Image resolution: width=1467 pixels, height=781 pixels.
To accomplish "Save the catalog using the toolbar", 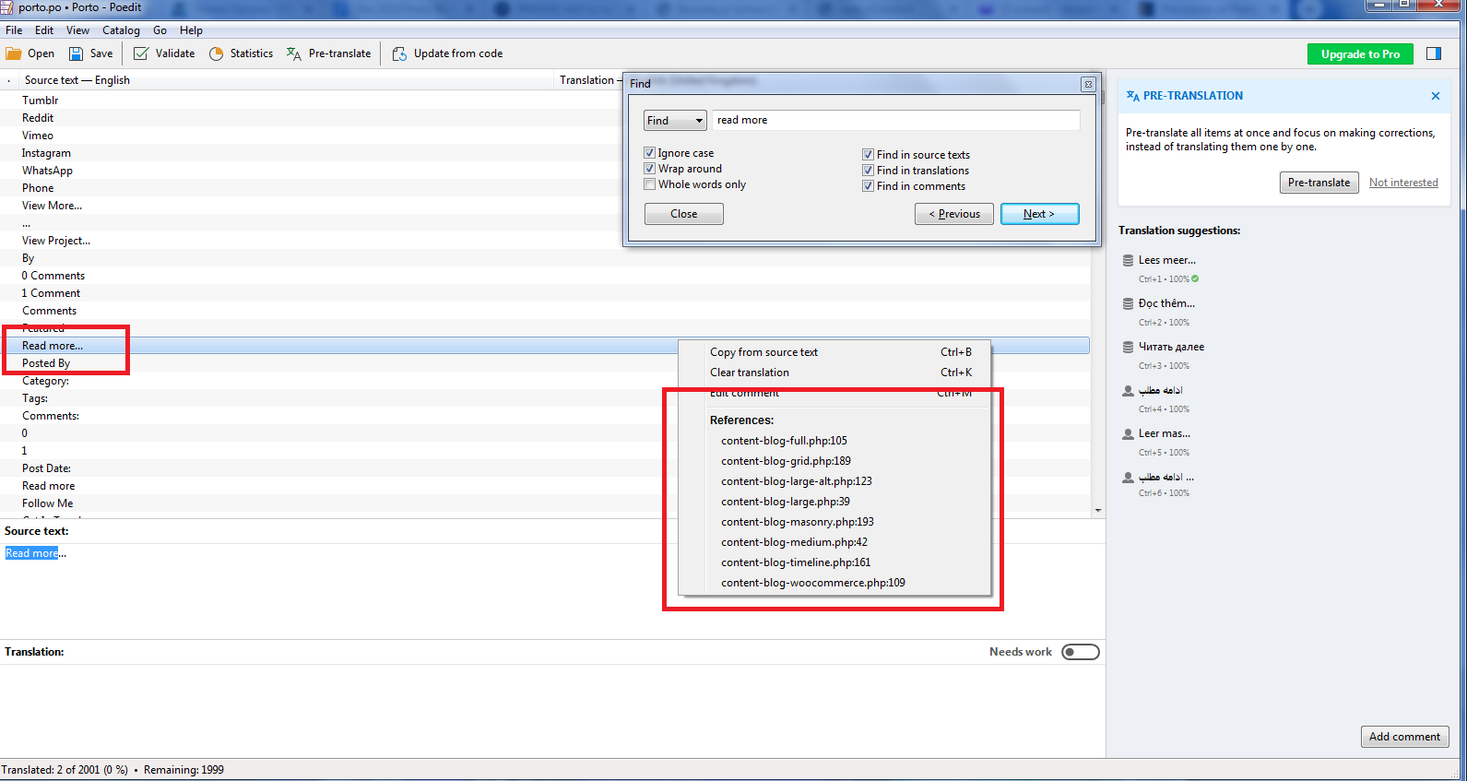I will pos(90,53).
